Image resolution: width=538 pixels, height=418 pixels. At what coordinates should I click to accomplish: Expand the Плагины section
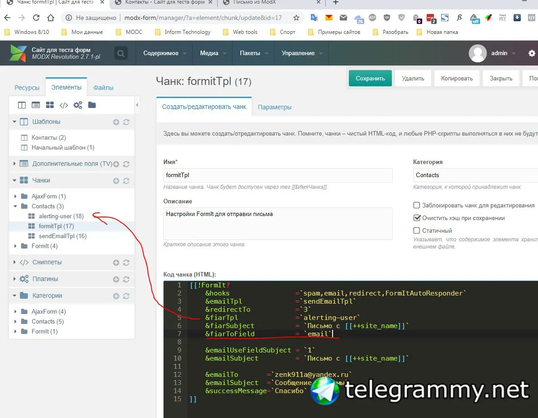pyautogui.click(x=14, y=279)
